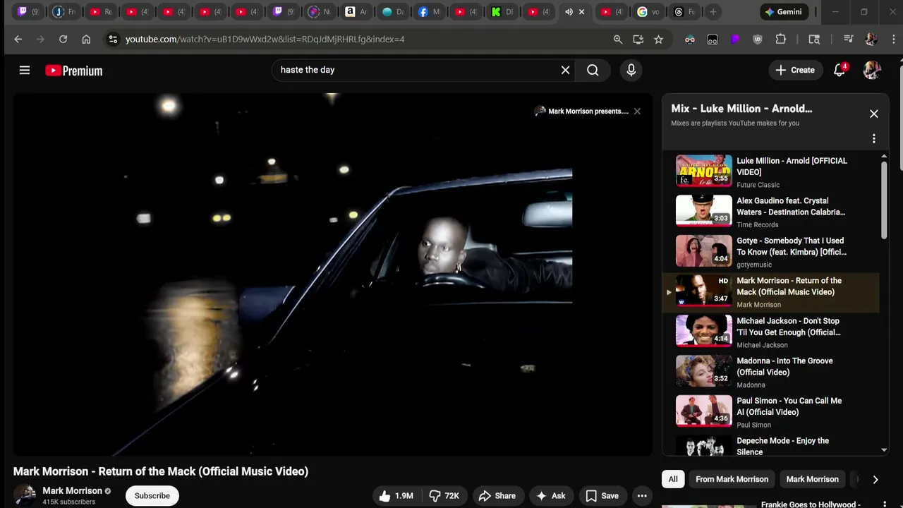Switch to the Facebook tab
Viewport: 903px width, 508px height.
(429, 12)
